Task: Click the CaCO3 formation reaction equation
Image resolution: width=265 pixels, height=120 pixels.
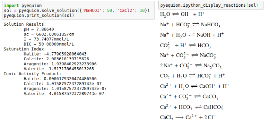Action: click(189, 97)
